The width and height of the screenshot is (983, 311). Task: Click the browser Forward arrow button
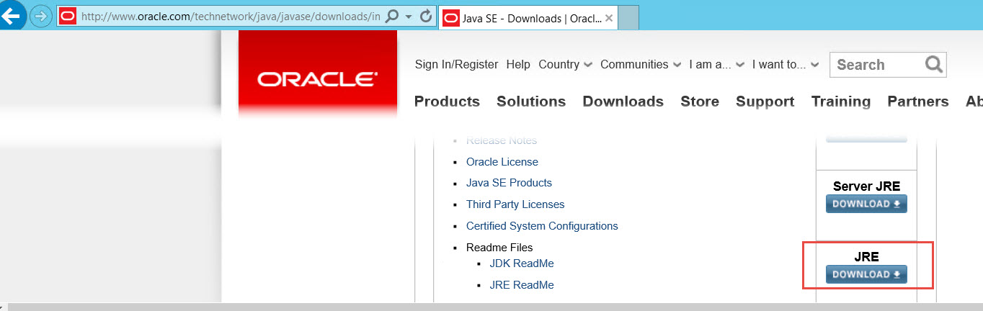click(x=40, y=16)
